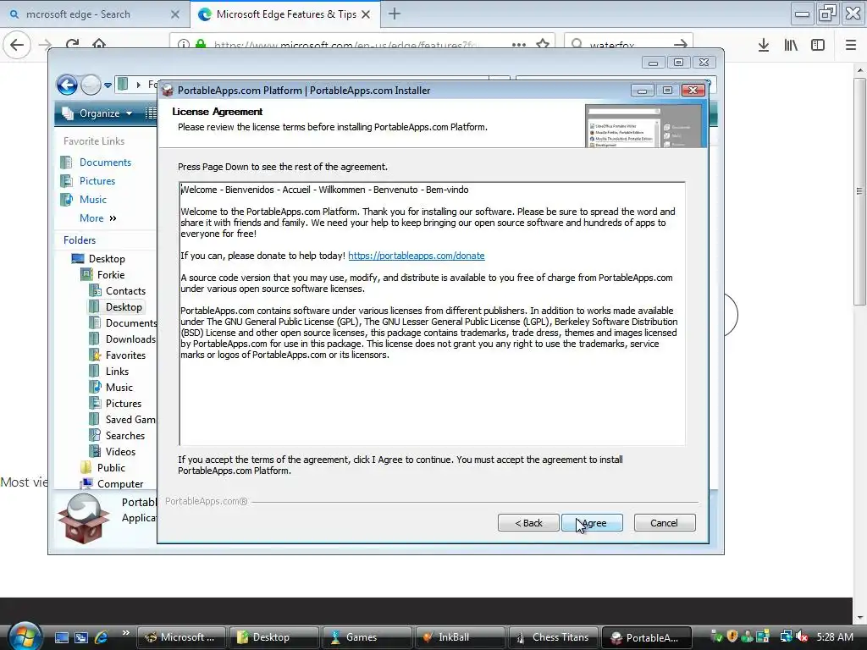Switch to the Chess Titans taskbar button

click(x=552, y=637)
